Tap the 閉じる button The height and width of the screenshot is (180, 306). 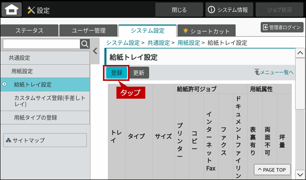(x=179, y=10)
